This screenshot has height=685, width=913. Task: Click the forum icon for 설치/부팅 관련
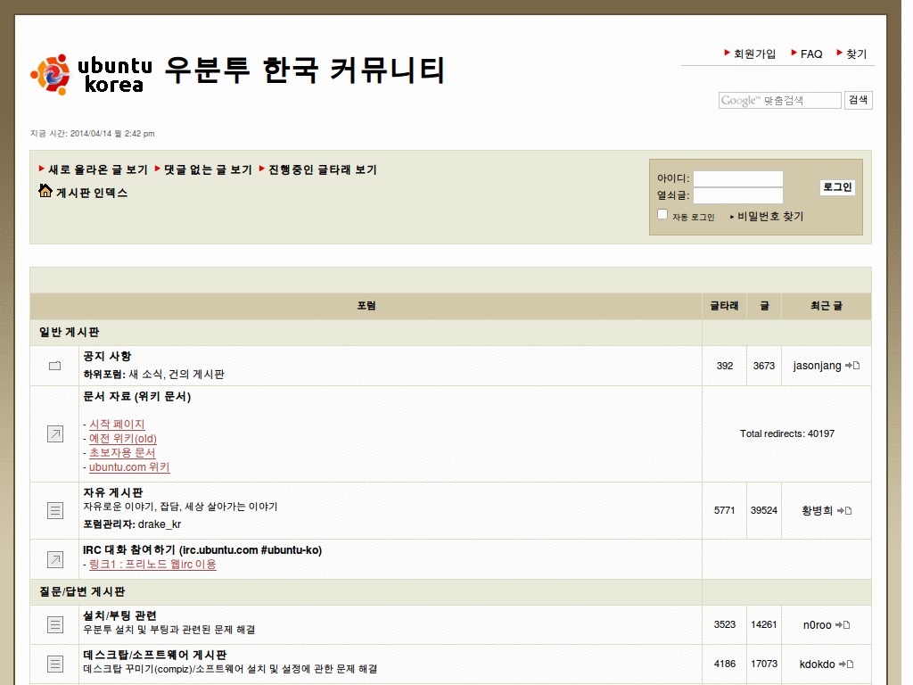(x=54, y=625)
